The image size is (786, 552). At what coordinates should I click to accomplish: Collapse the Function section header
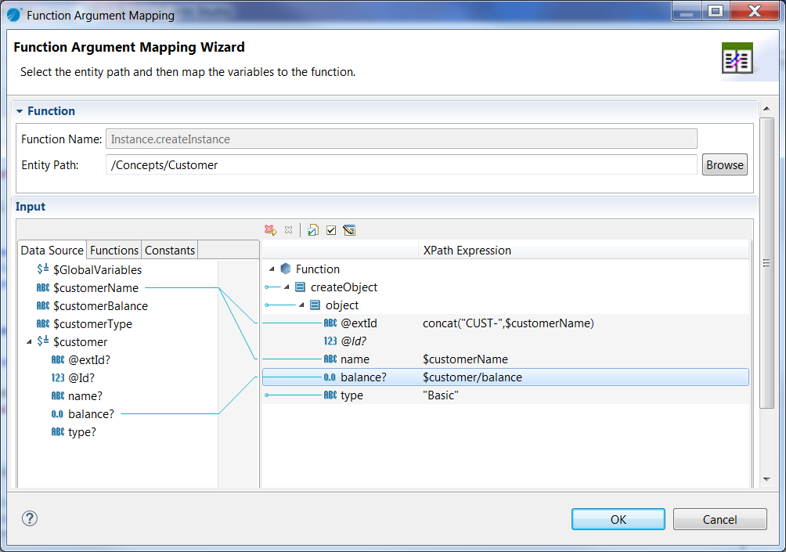click(20, 111)
